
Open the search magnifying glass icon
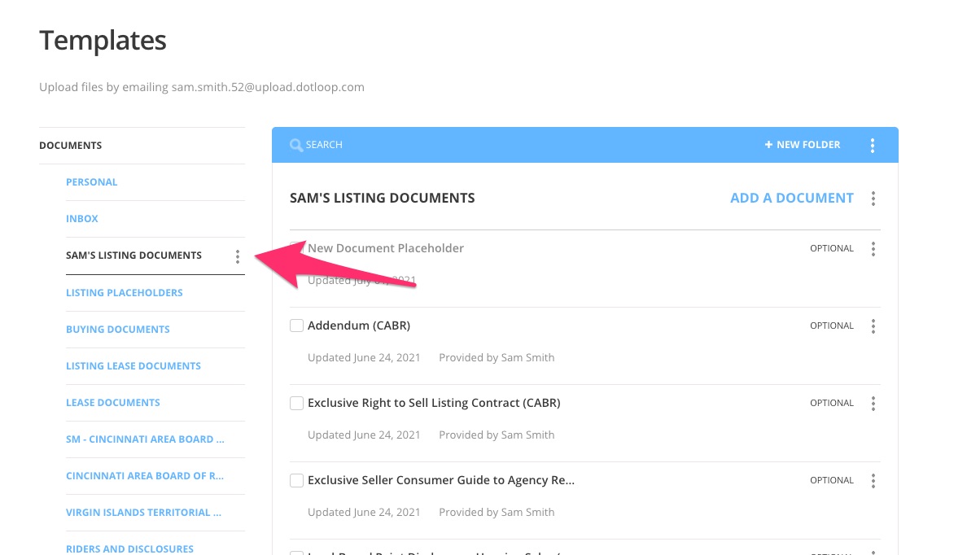297,144
